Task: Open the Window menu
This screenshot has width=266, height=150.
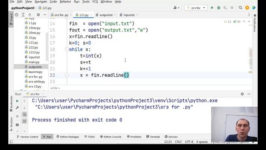Action: pos(106,2)
